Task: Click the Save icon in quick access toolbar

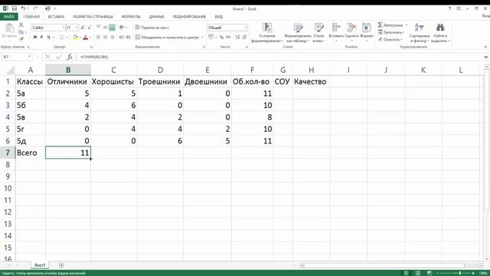Action: [15, 8]
